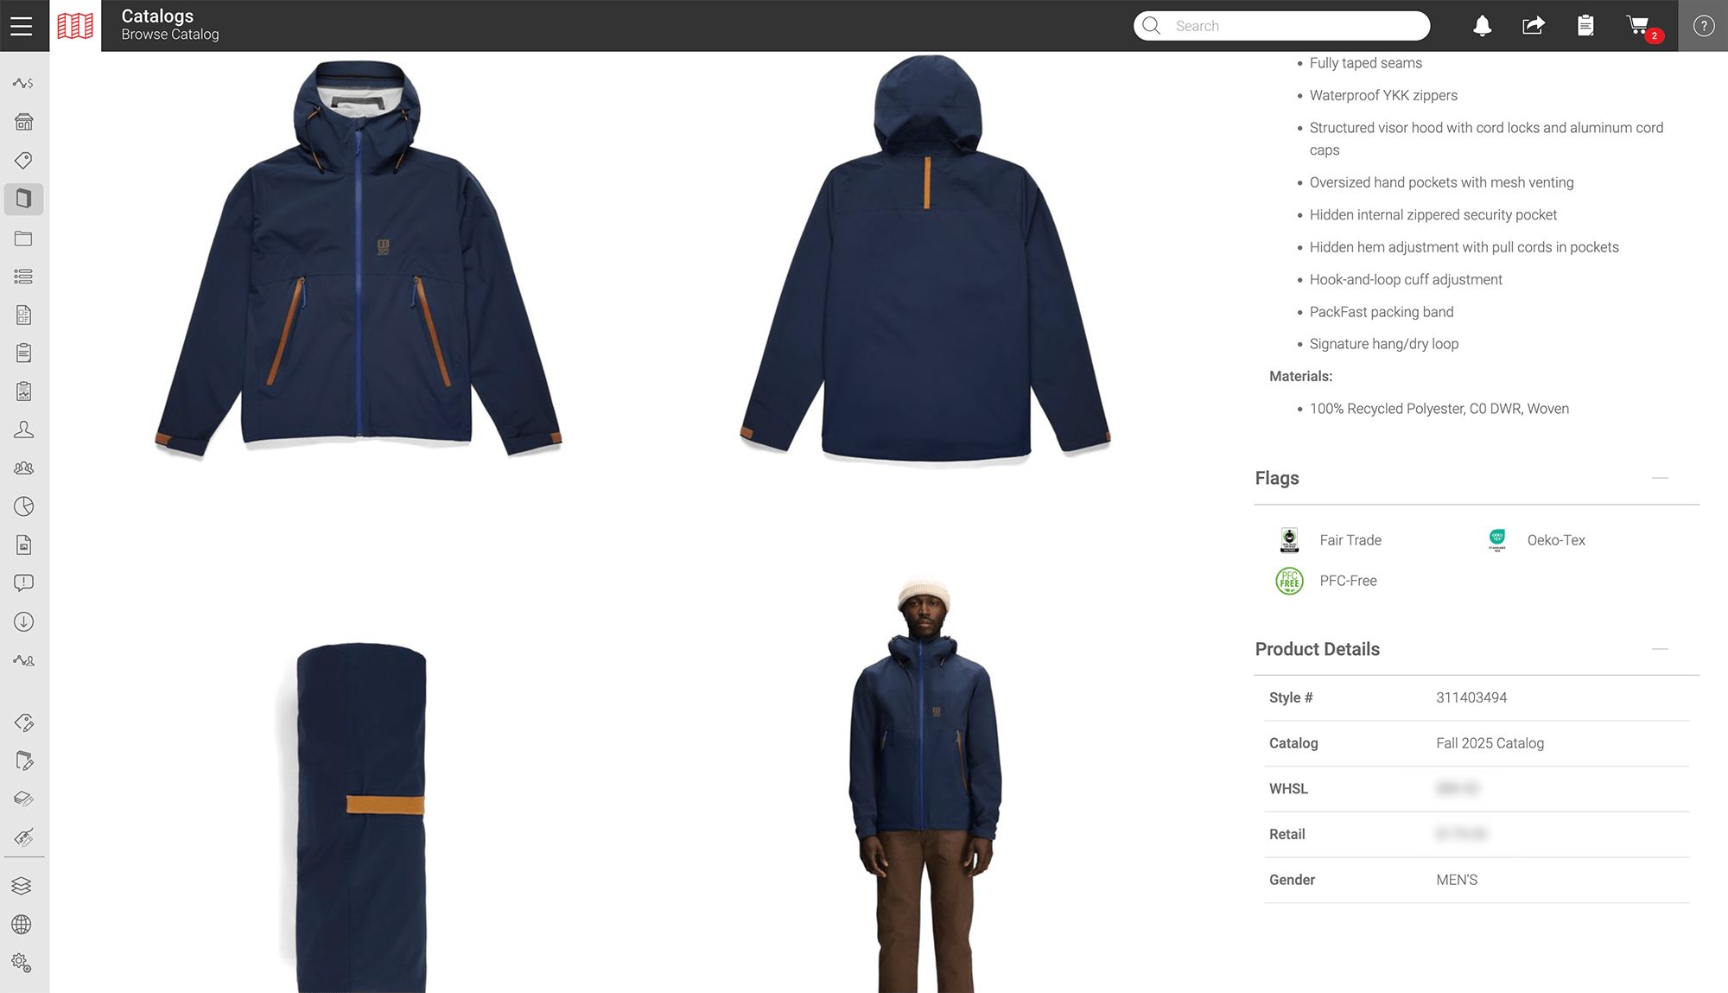1728x993 pixels.
Task: Select the price tag icon in sidebar
Action: (x=24, y=161)
